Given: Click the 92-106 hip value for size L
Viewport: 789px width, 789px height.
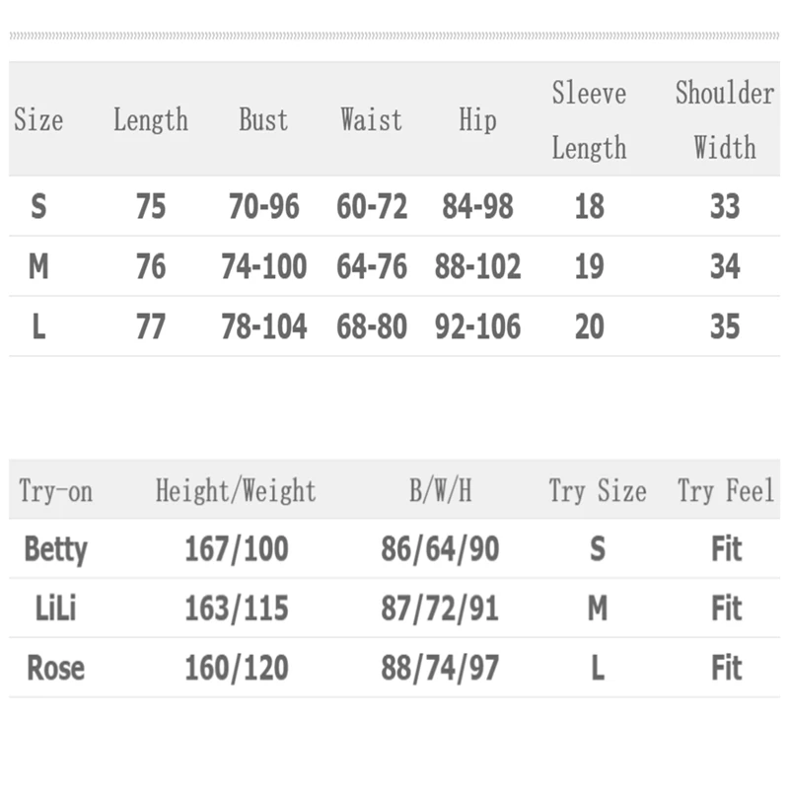Looking at the screenshot, I should click(x=477, y=326).
